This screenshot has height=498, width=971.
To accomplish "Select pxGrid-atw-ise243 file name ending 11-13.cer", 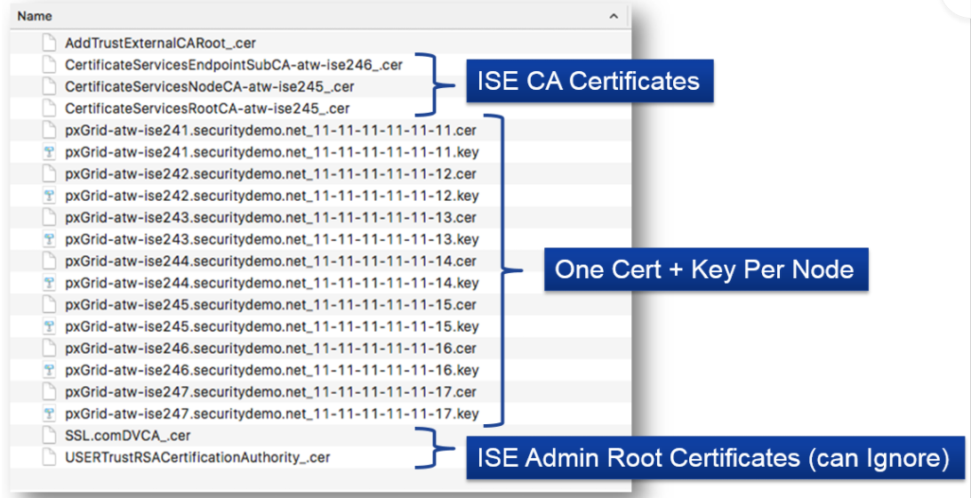I will [270, 218].
